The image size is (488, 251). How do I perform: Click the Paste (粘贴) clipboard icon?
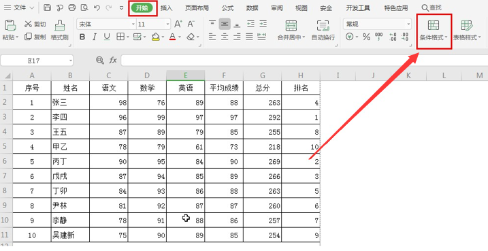pos(10,25)
